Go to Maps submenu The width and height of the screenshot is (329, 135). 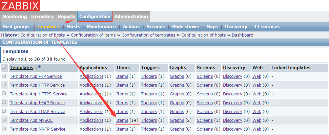point(212,27)
